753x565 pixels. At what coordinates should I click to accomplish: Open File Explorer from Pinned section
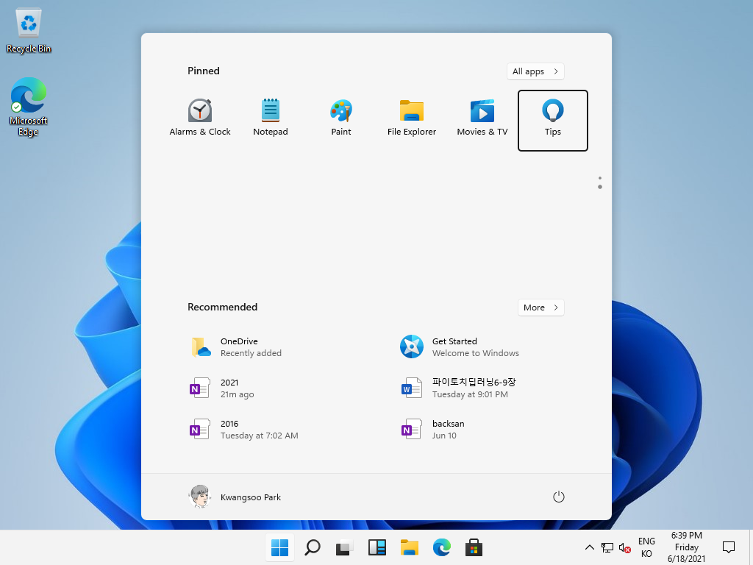(x=412, y=118)
